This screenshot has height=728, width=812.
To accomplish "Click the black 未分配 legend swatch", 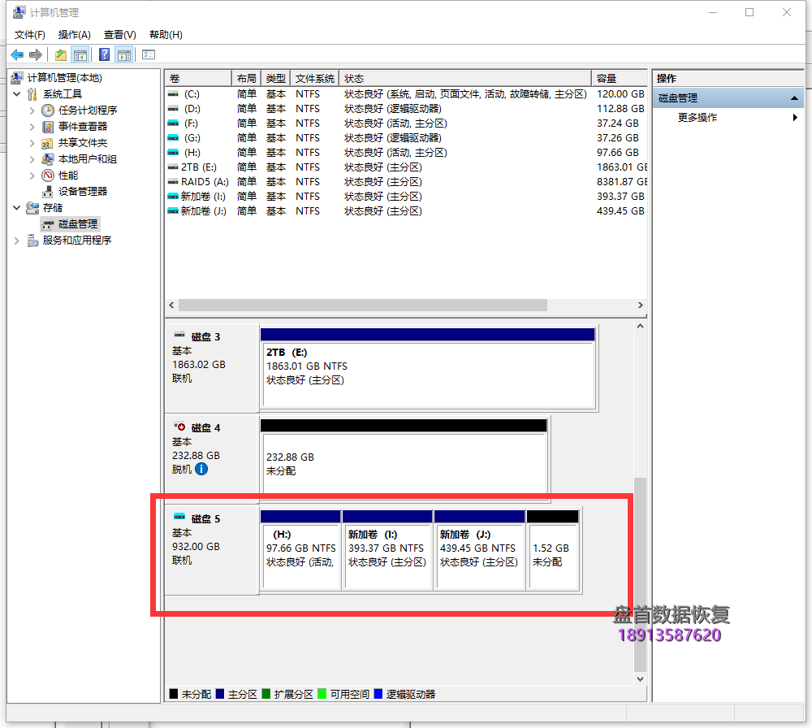I will [174, 694].
